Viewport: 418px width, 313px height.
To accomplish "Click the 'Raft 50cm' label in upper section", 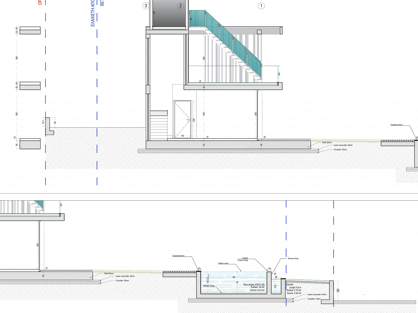I will pos(327,143).
